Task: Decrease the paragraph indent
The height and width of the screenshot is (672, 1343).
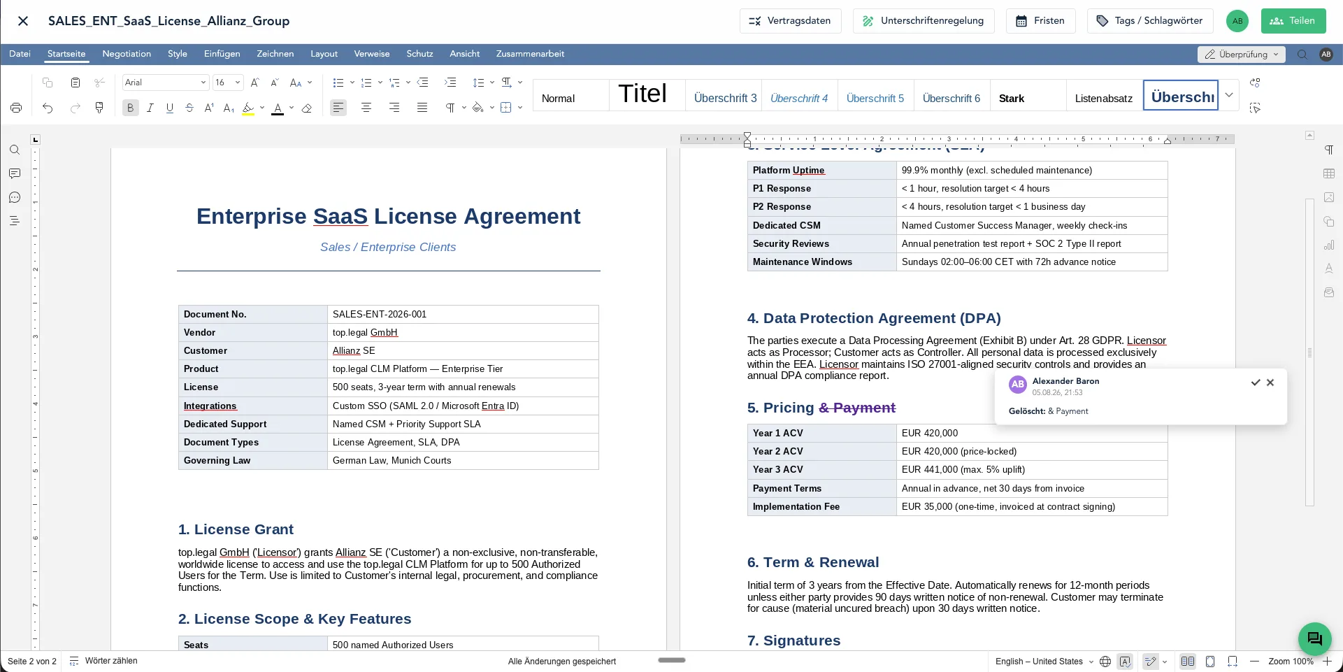Action: point(422,83)
